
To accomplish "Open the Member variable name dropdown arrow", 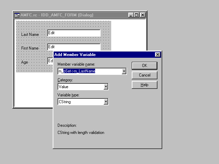I will pyautogui.click(x=124, y=71).
